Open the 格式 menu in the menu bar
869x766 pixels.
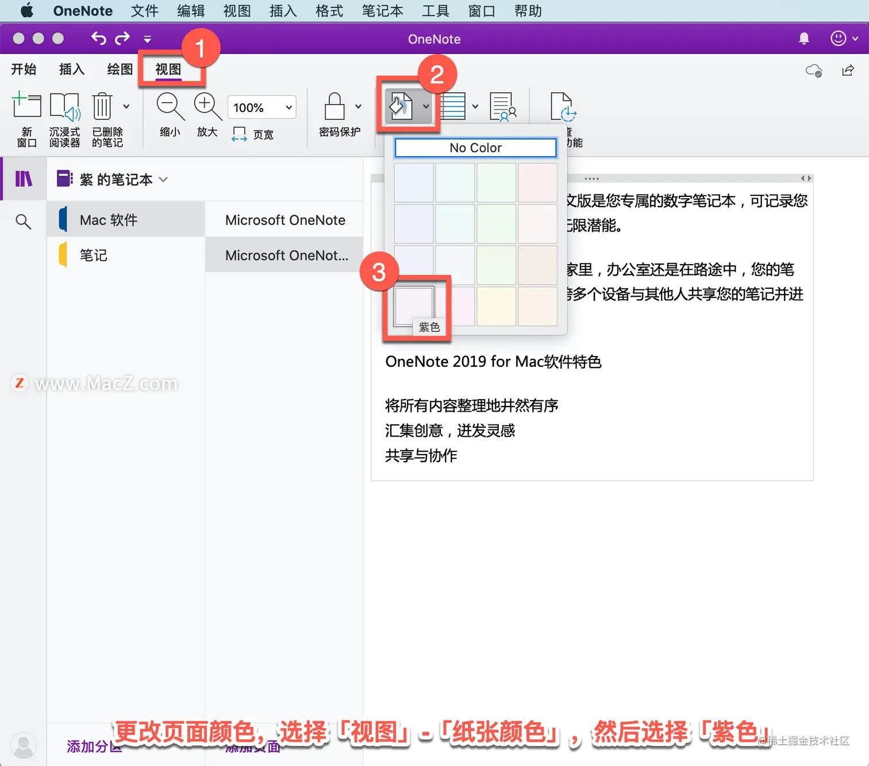(x=329, y=11)
